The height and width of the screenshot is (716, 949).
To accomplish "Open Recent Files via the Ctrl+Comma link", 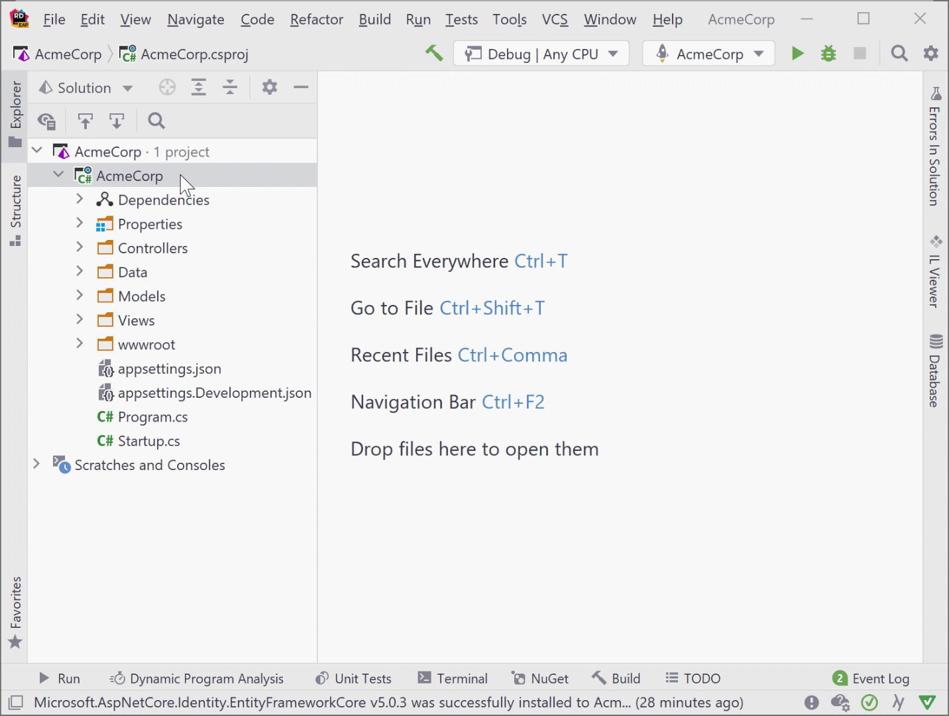I will [512, 355].
